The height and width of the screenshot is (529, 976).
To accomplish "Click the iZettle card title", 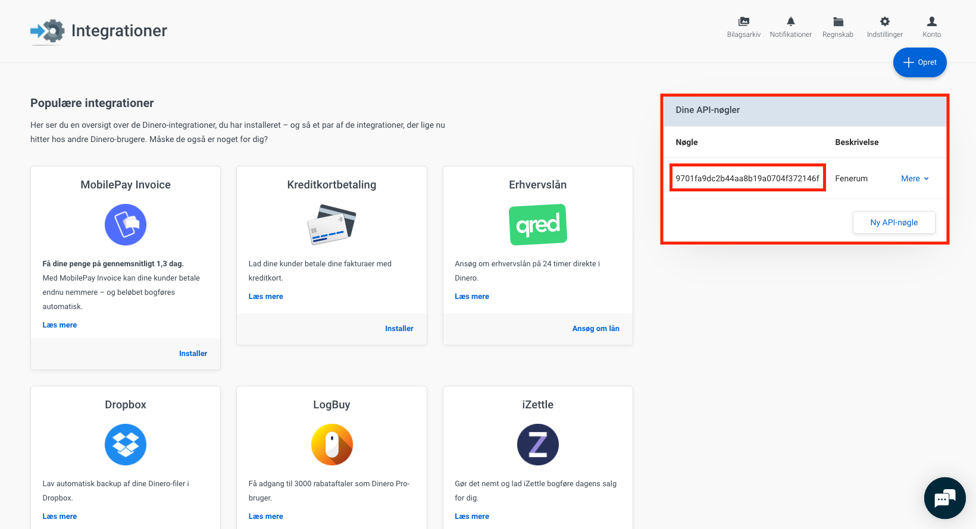I will pos(538,405).
